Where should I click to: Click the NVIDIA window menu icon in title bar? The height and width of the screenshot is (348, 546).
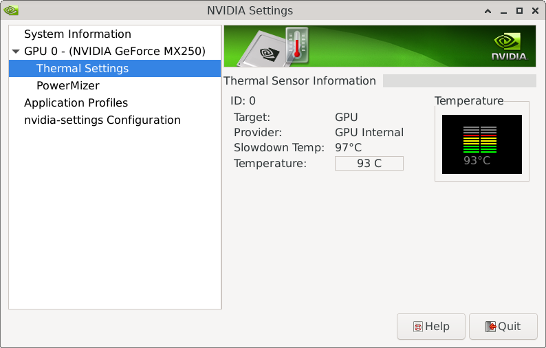[11, 10]
